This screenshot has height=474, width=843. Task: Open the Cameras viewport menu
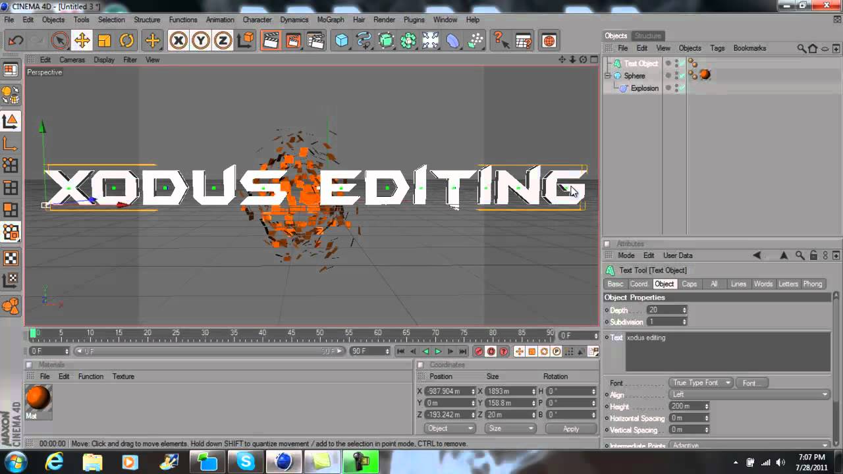tap(72, 60)
